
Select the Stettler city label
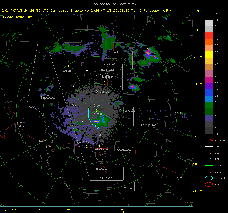pos(148,73)
